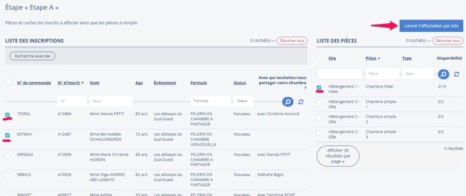Sort by N° d'inscrit column
Screen dimensions: 466x196
pyautogui.click(x=71, y=83)
